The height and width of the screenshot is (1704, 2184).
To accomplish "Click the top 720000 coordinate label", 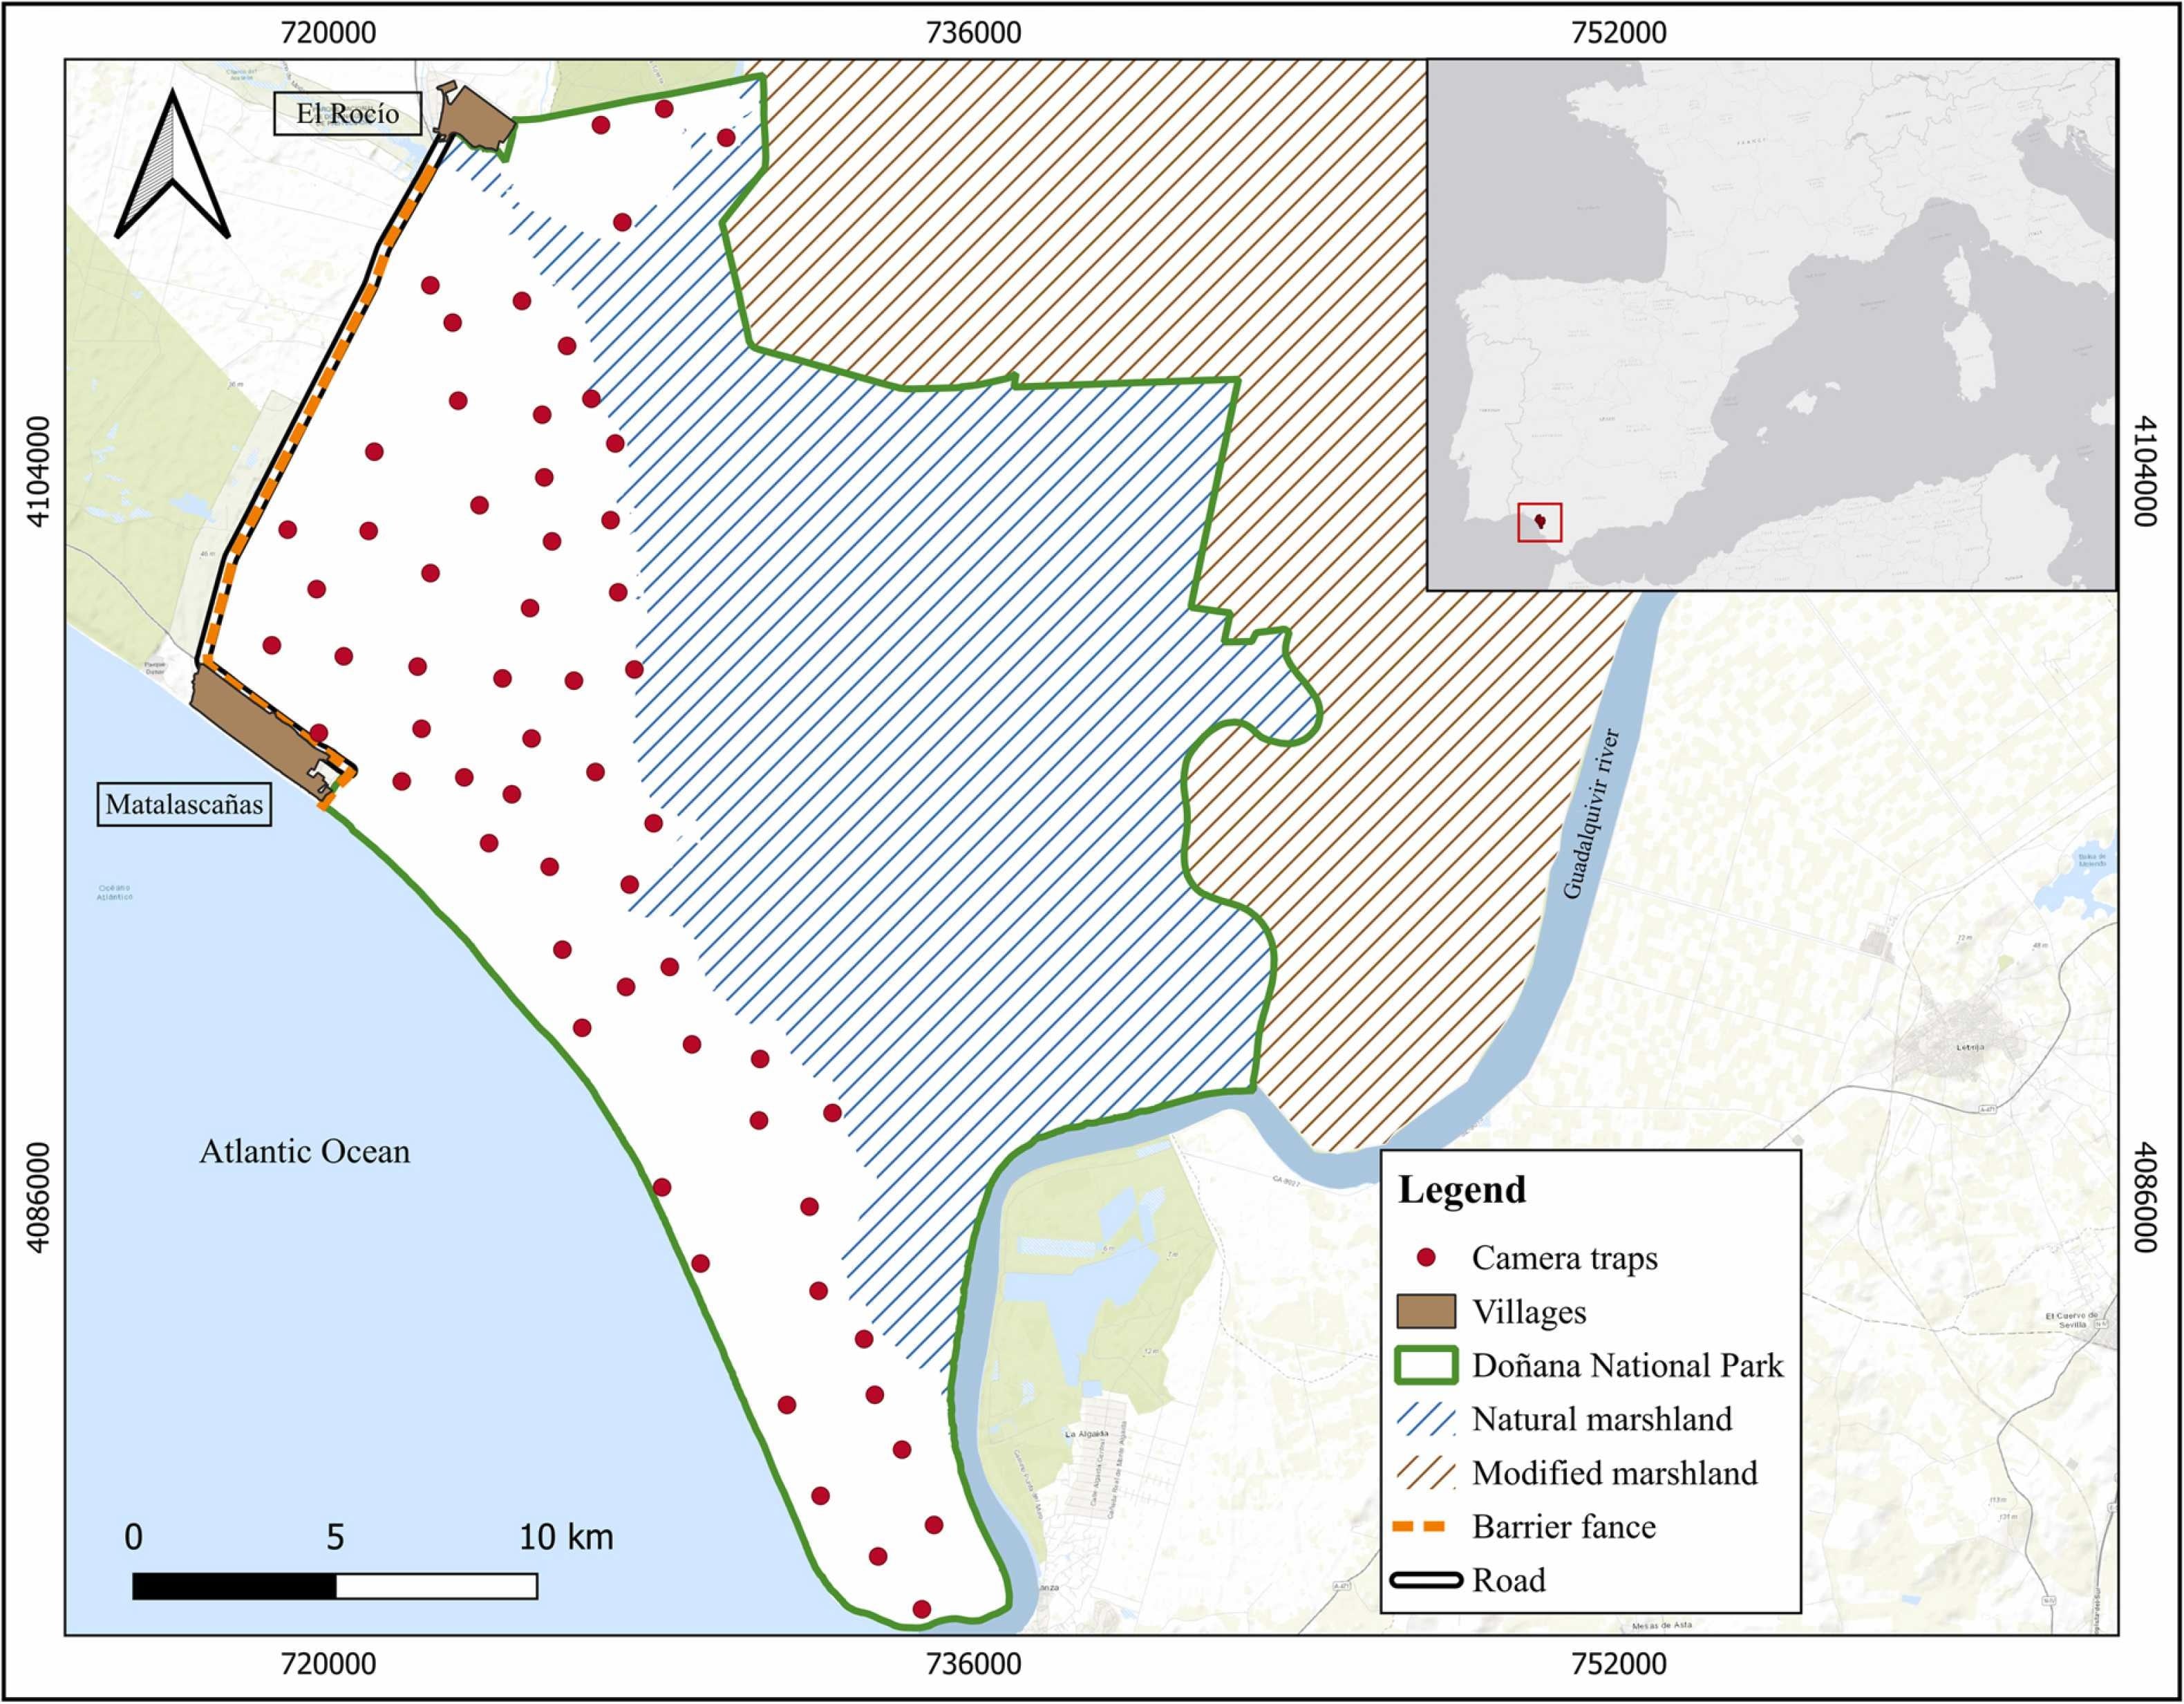I will [328, 33].
